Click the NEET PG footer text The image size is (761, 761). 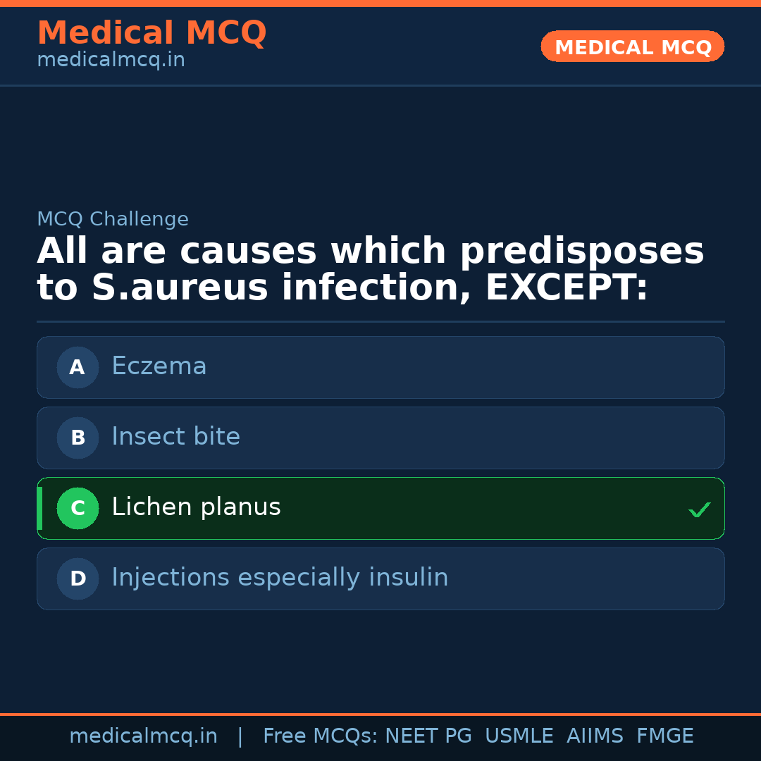[x=428, y=736]
